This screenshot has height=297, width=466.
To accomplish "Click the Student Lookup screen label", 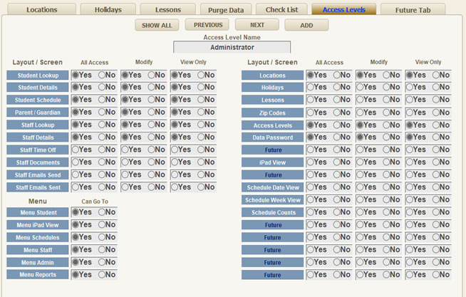I will [x=38, y=75].
